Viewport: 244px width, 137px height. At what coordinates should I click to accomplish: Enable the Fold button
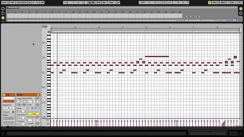(45, 27)
